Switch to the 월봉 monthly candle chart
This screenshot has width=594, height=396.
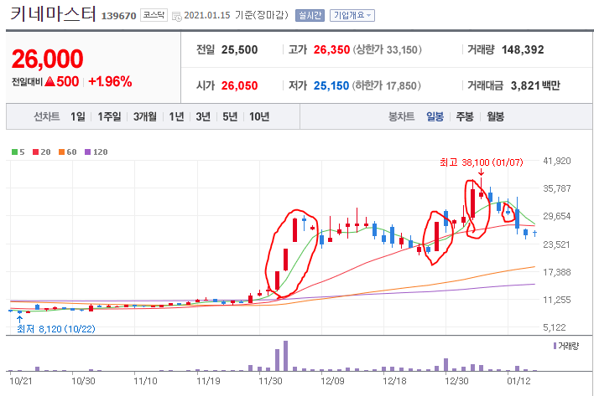pos(495,116)
